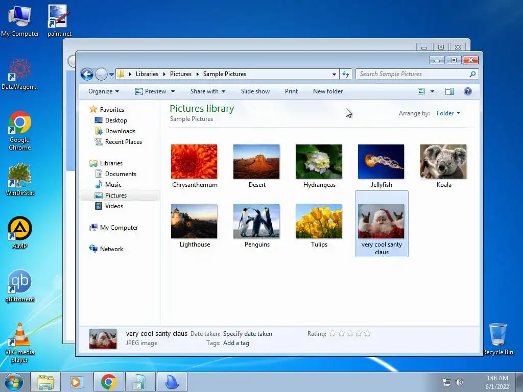Select Pictures library in sidebar
The image size is (523, 392).
pos(120,195)
